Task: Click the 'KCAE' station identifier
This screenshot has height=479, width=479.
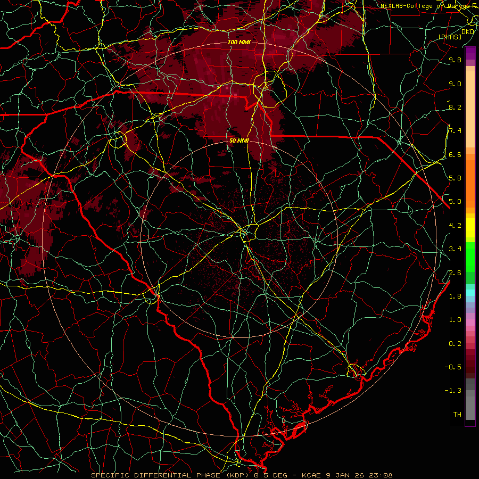Action: tap(312, 475)
